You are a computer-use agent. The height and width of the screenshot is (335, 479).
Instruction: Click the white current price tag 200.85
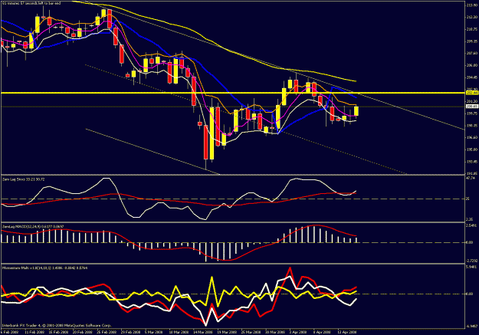tap(471, 107)
